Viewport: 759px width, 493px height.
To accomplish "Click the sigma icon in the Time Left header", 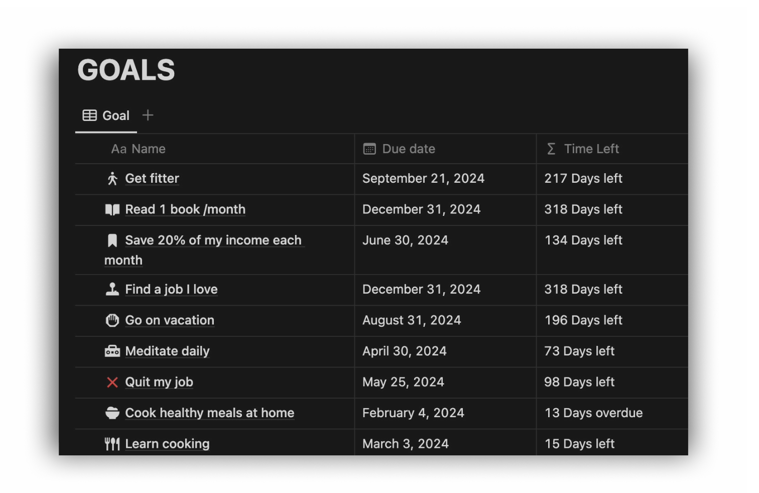I will [x=551, y=149].
